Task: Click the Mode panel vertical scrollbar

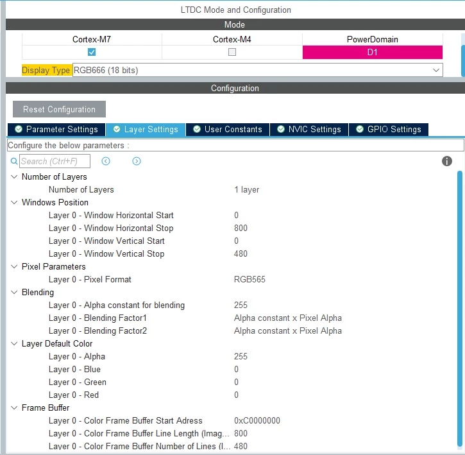Action: pos(463,61)
